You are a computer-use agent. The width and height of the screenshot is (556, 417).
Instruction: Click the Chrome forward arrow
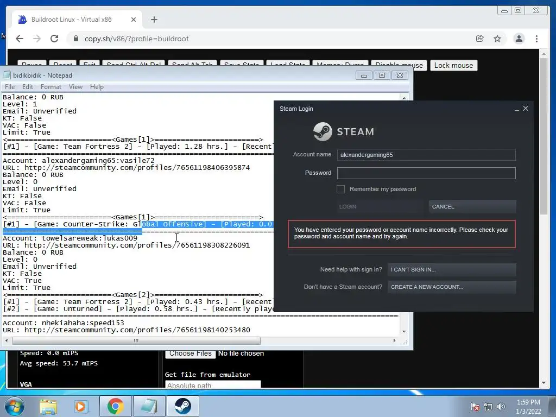click(37, 39)
